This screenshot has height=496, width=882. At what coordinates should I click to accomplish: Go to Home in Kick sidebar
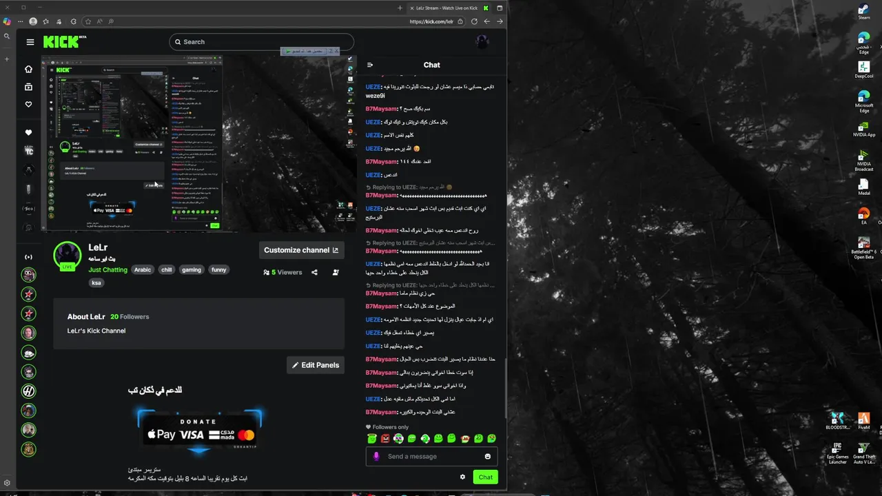pyautogui.click(x=28, y=69)
